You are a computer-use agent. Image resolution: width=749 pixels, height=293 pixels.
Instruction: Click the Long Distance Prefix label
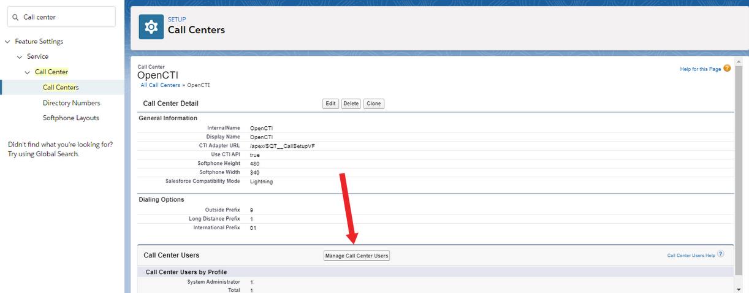click(215, 219)
